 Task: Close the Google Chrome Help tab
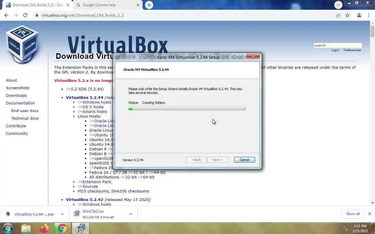pyautogui.click(x=138, y=5)
